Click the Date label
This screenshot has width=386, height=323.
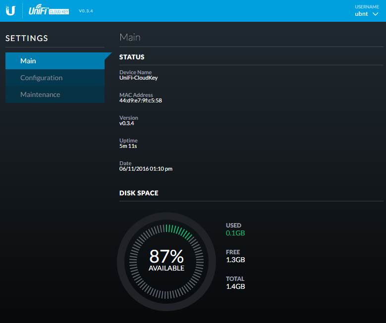click(x=125, y=163)
